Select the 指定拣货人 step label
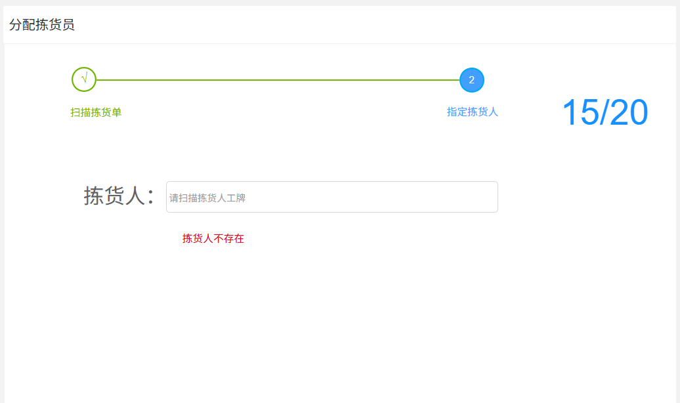Screen dimensions: 680x403 (x=473, y=112)
